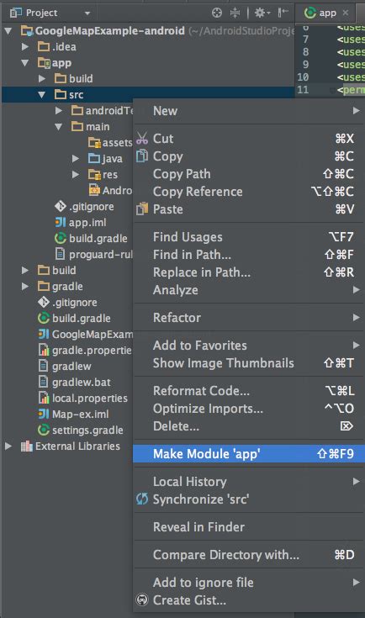Click the scroll-from-source target icon

tap(217, 13)
